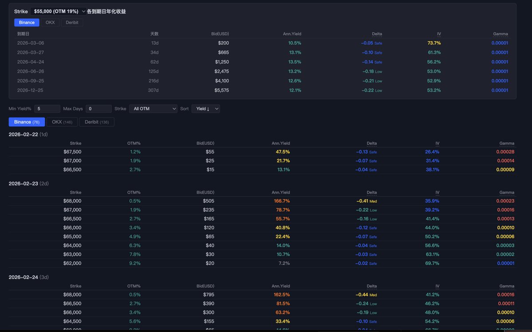Open the $55,000 (OTM 19%) strike dropdown
The height and width of the screenshot is (332, 532).
58,12
